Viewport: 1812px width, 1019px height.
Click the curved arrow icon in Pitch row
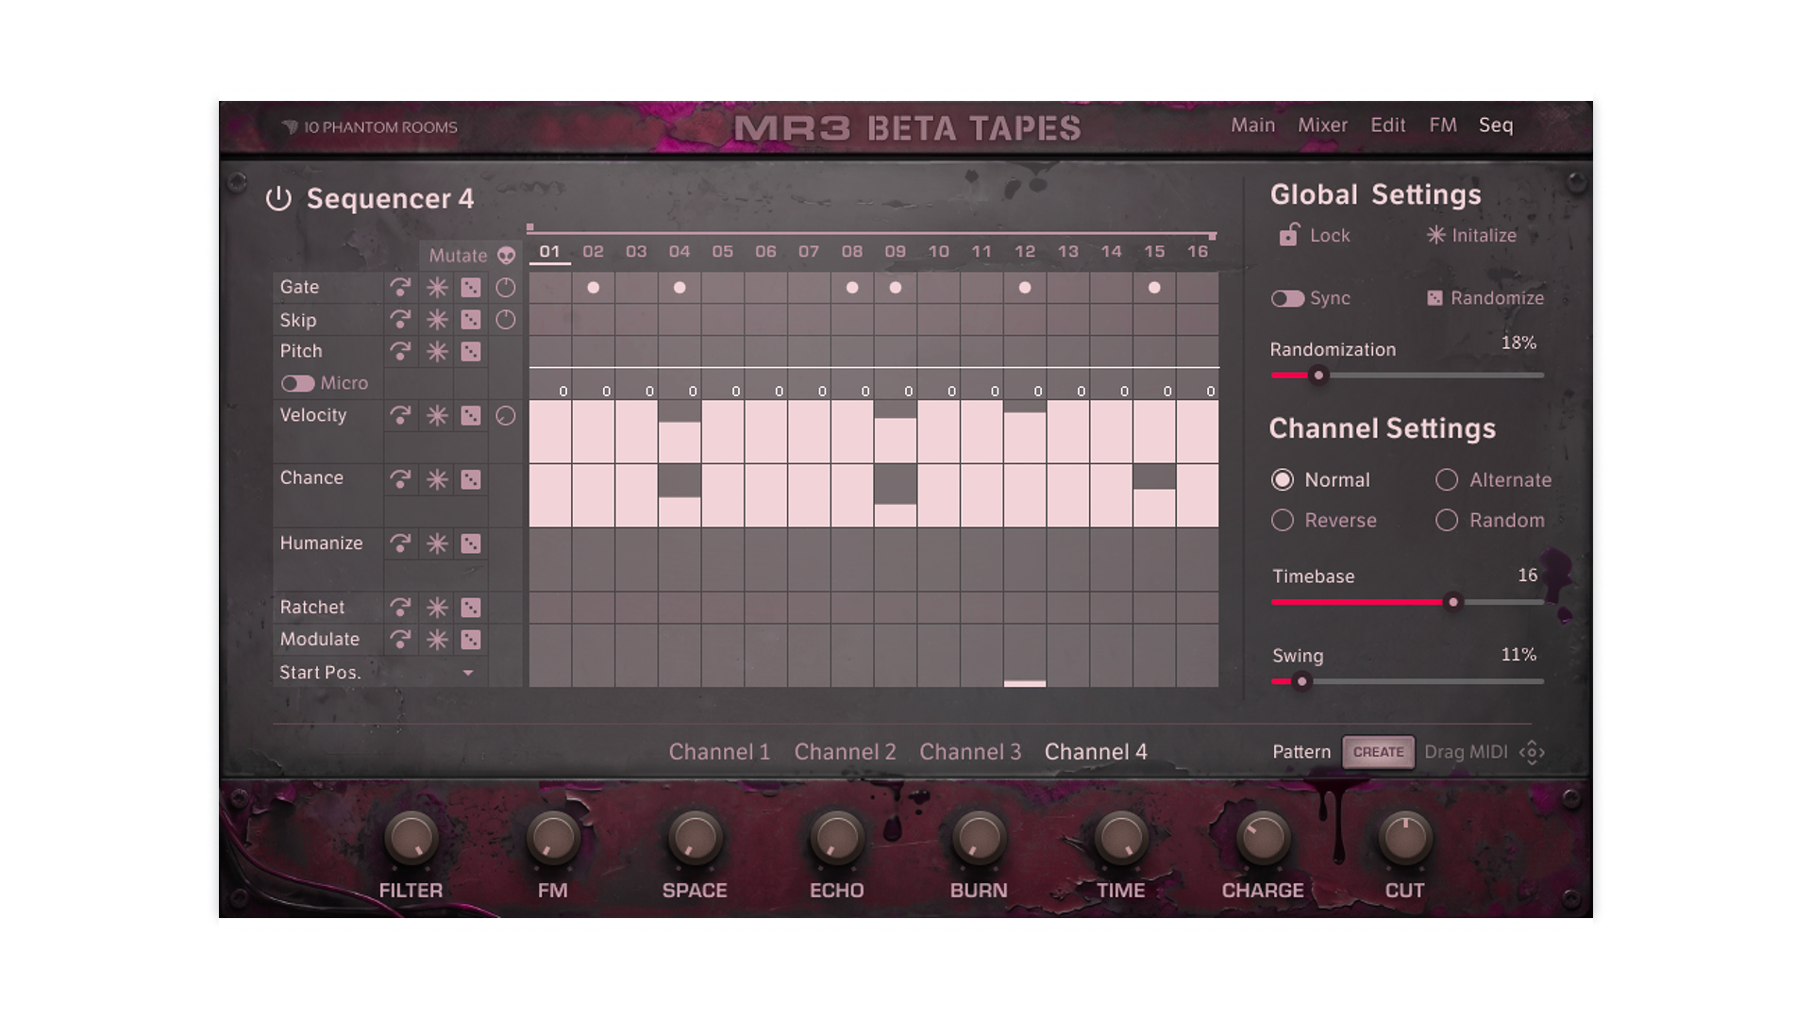click(400, 352)
